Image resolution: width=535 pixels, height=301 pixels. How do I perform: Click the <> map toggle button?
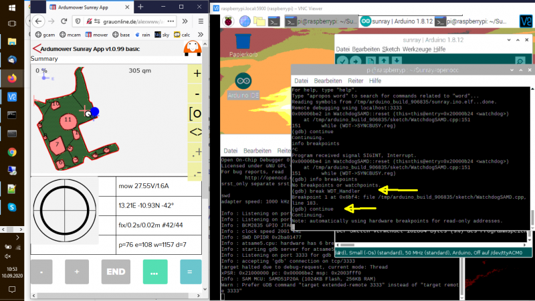pos(195,132)
